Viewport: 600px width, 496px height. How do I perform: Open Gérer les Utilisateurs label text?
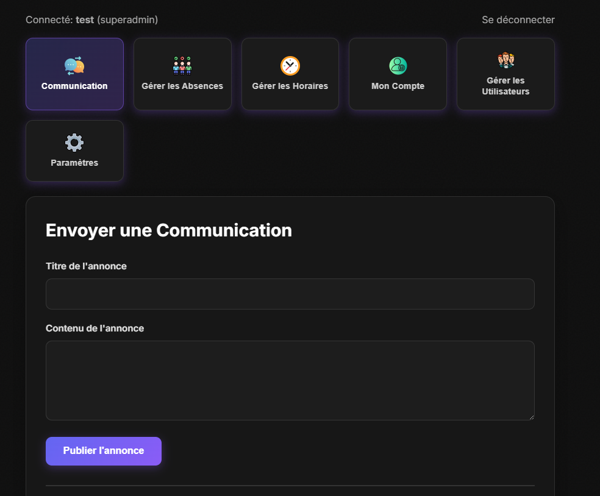(505, 86)
